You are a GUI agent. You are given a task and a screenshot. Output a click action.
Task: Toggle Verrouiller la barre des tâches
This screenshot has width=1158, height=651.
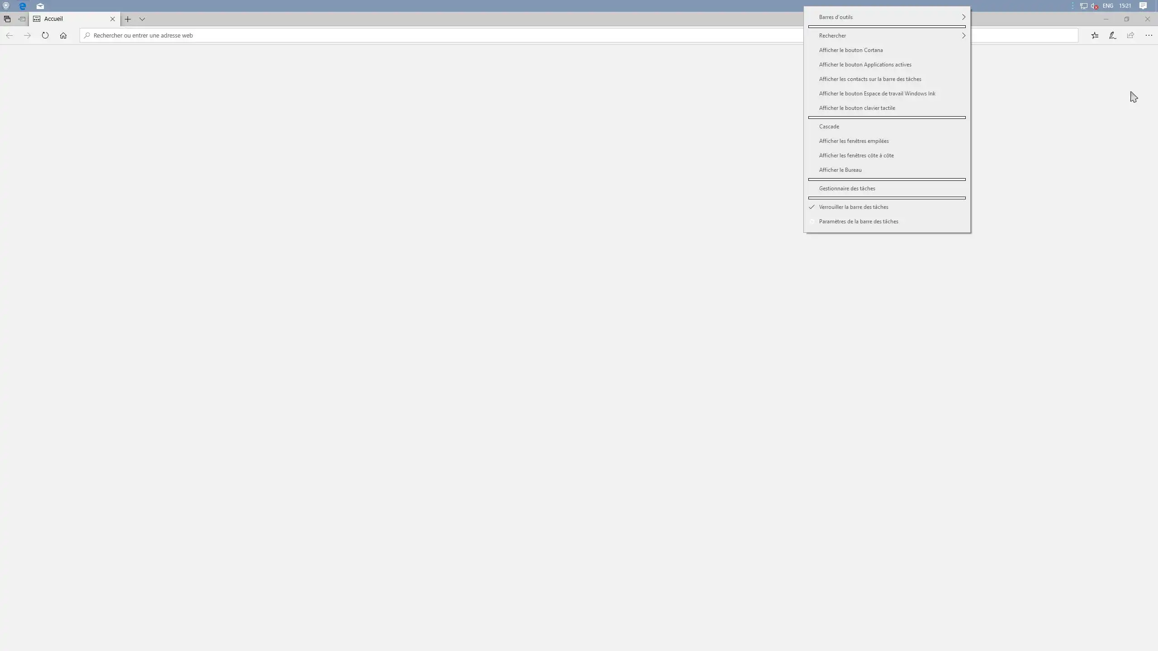853,207
